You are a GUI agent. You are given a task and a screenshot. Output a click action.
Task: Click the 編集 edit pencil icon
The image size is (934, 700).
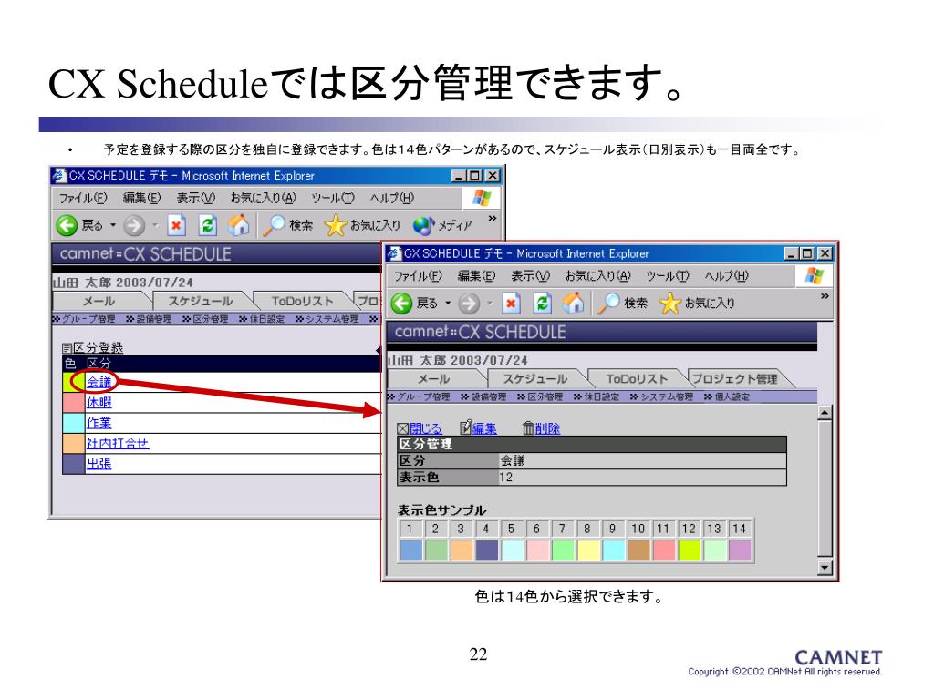[x=466, y=427]
